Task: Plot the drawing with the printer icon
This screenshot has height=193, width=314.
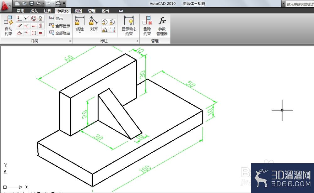Action: (58, 3)
